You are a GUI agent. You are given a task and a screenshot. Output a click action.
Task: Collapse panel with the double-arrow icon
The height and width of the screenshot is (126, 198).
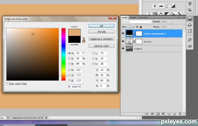[x=179, y=17]
